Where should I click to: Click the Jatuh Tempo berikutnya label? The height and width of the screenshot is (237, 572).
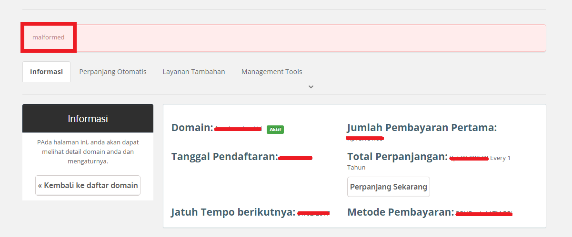[233, 212]
